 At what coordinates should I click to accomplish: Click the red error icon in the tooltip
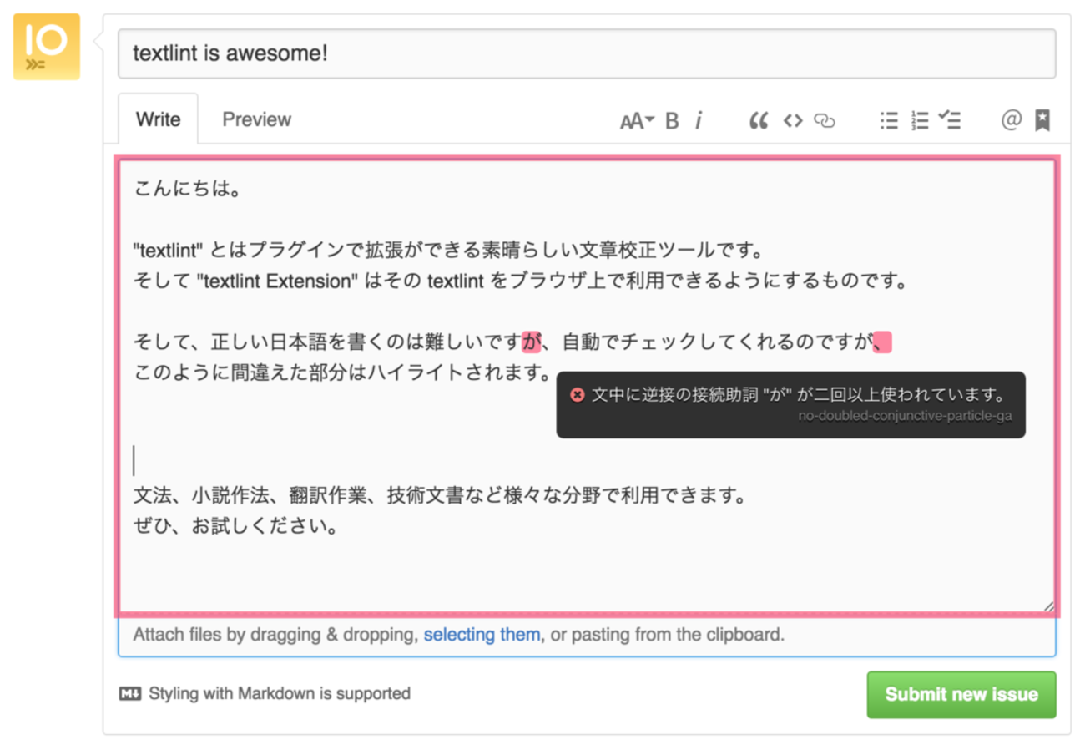(x=577, y=395)
